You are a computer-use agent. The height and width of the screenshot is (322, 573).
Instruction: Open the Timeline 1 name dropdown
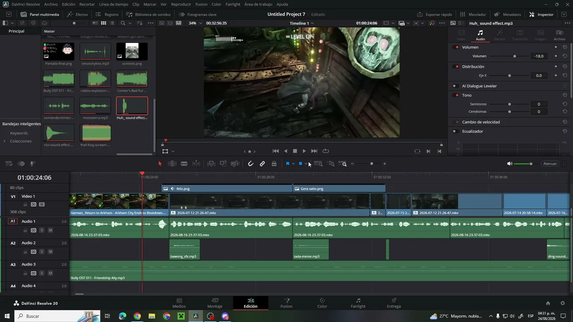coord(302,23)
